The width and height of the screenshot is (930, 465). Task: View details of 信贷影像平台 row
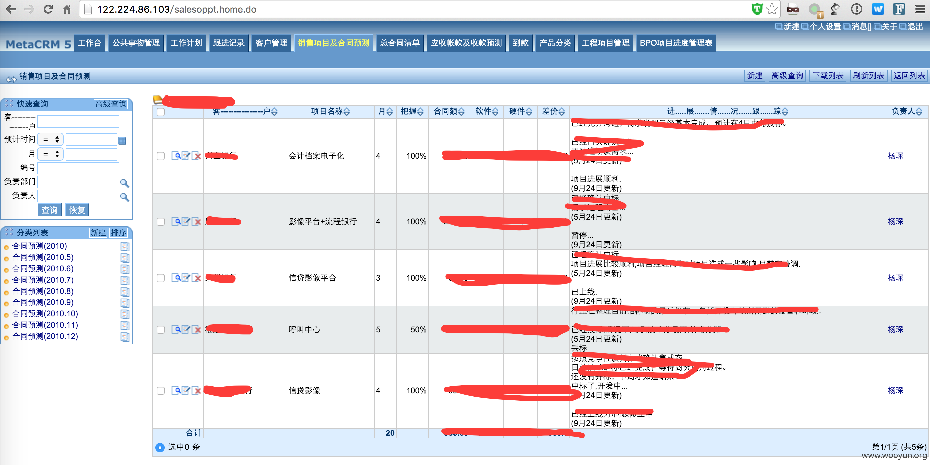[x=176, y=278]
